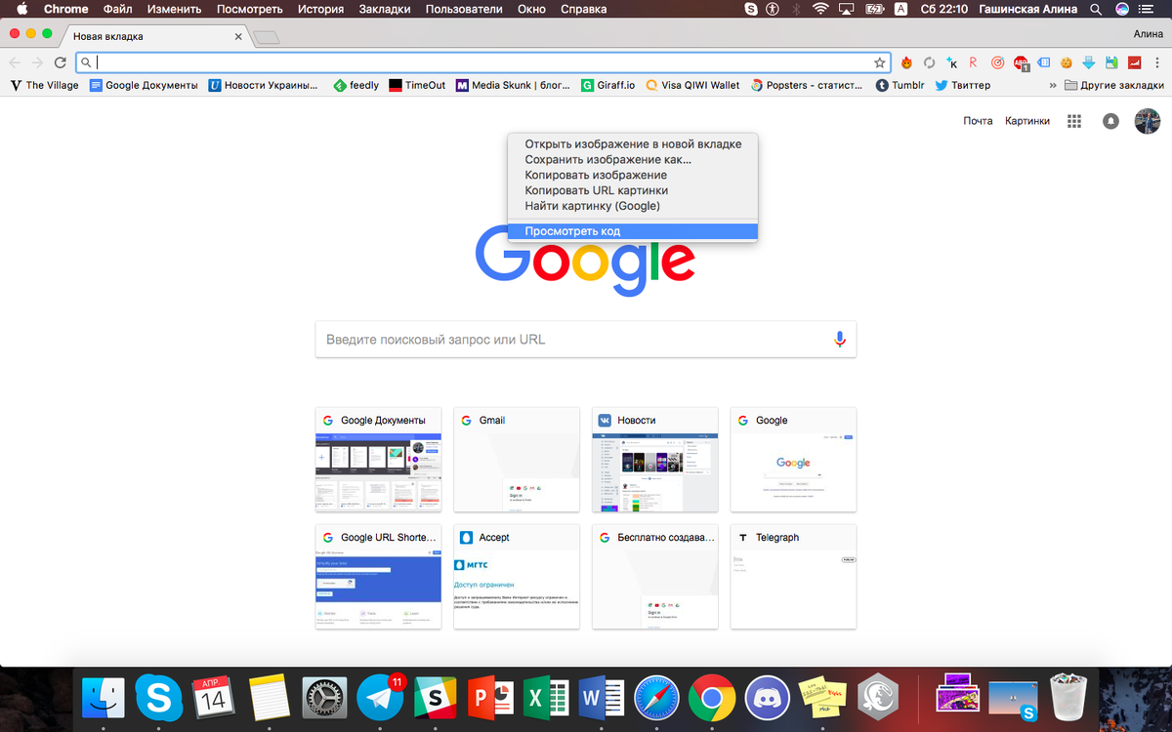Select Найти картинку (Google)
Viewport: 1172px width, 732px height.
[x=633, y=206]
